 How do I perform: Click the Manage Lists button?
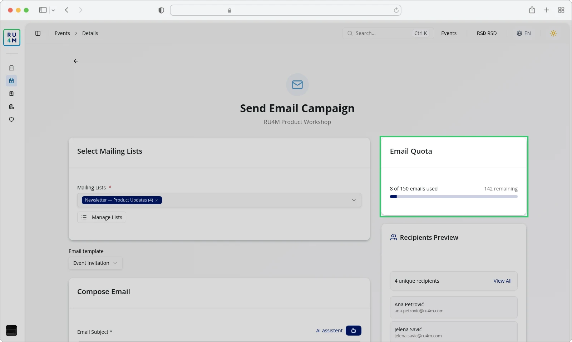coord(102,217)
